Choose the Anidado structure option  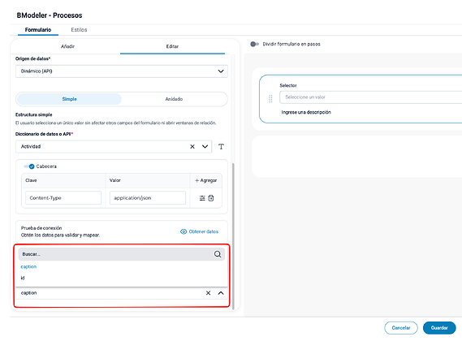coord(174,99)
